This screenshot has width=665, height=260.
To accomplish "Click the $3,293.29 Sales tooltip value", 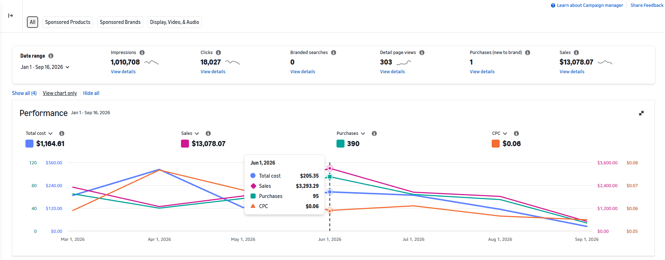I will click(x=307, y=186).
